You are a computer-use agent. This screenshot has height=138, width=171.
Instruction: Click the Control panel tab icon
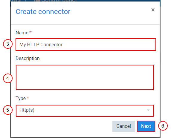37,1
